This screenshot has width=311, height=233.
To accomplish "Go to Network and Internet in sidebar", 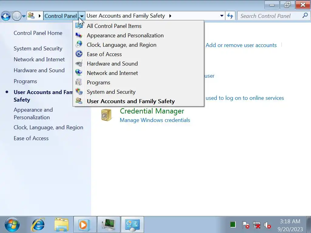I will pos(39,59).
